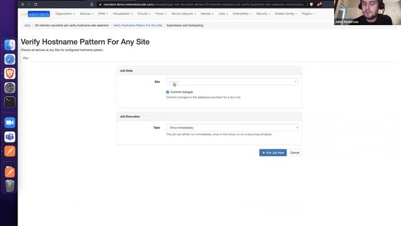
Task: Open the Extensibility menu
Action: pos(242,14)
